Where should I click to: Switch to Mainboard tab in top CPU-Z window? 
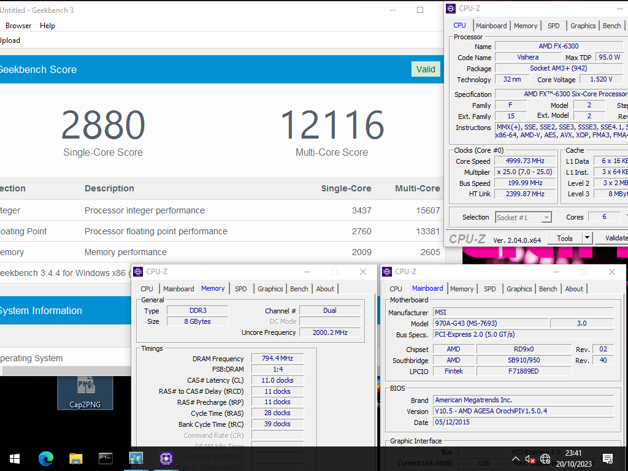coord(491,26)
